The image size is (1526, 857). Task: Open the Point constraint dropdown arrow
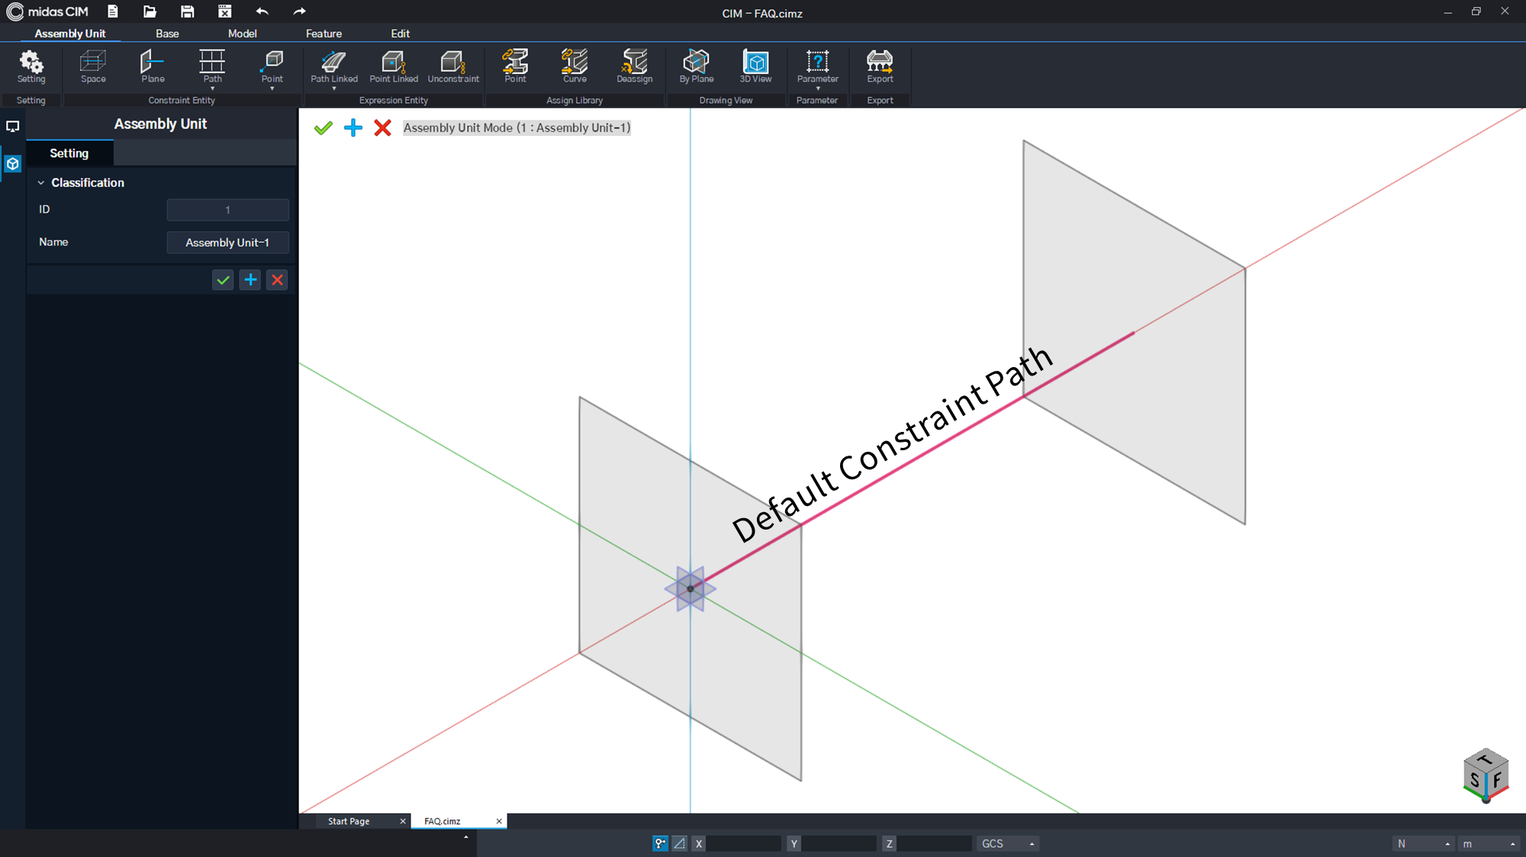(272, 89)
